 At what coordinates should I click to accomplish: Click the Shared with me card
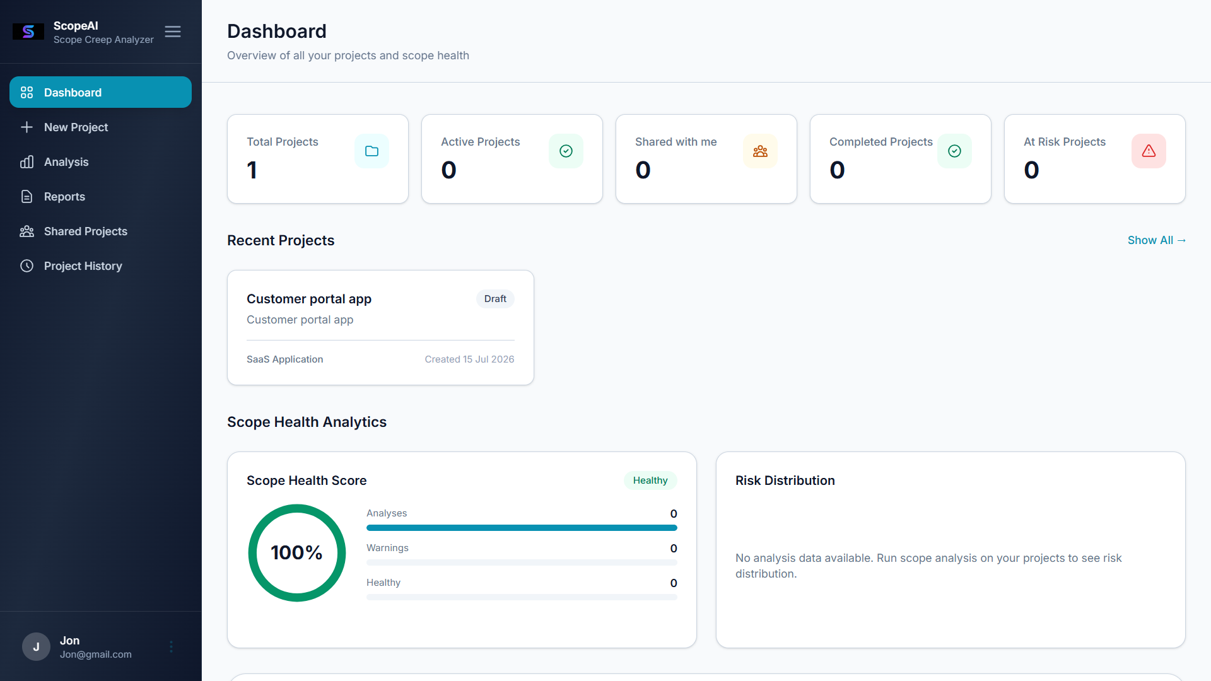[x=706, y=159]
